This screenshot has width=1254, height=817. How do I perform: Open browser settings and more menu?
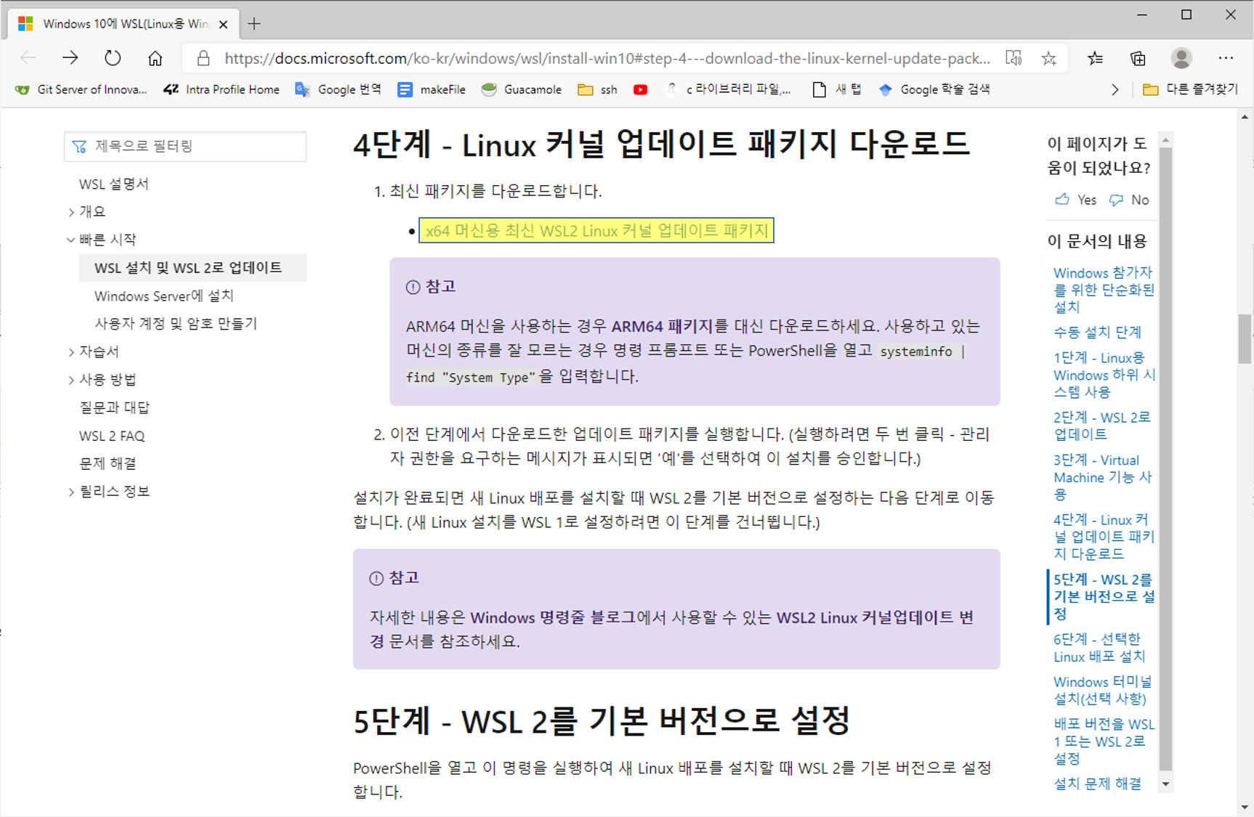[1226, 58]
